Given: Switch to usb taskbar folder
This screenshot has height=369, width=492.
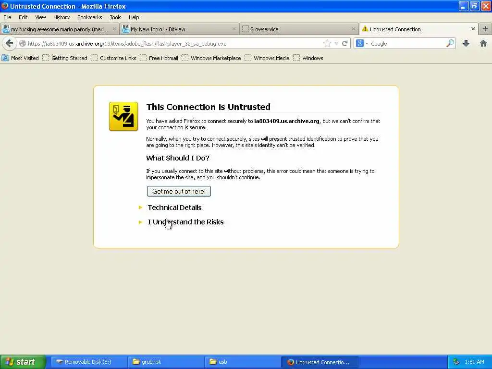Looking at the screenshot, I should 243,362.
